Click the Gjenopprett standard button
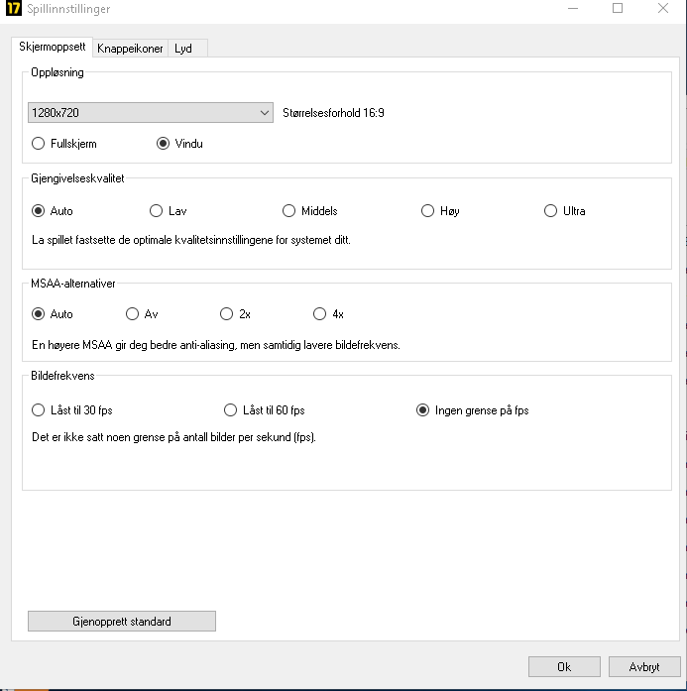This screenshot has width=687, height=691. [x=122, y=622]
